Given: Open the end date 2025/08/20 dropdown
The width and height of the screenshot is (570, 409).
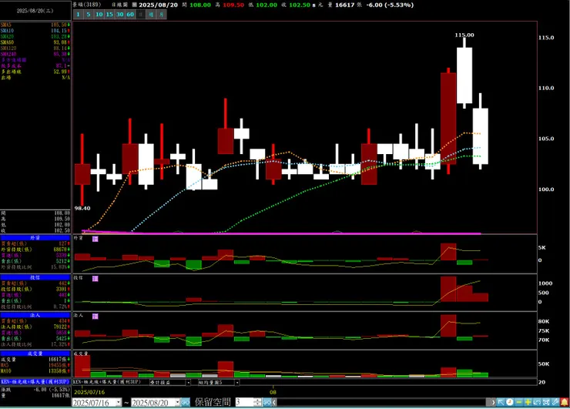Looking at the screenshot, I should pos(177,403).
